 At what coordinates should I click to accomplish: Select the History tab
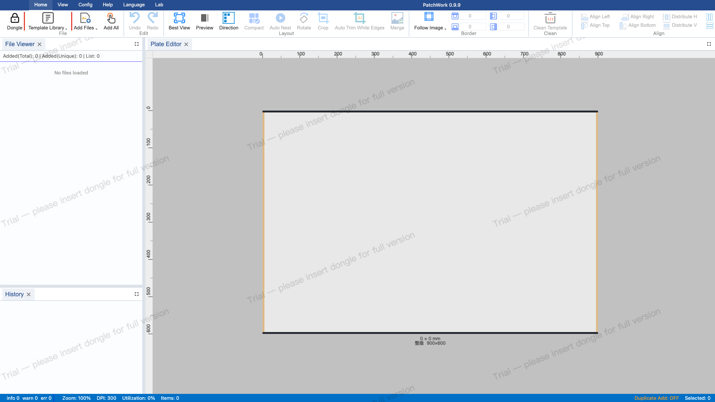[x=14, y=294]
